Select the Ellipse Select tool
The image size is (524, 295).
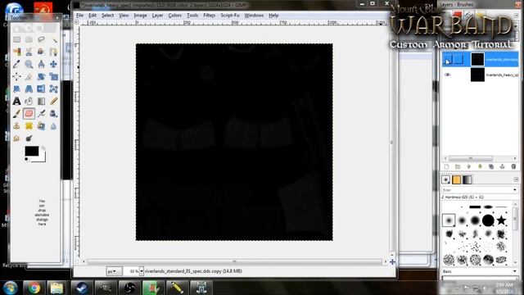(29, 39)
